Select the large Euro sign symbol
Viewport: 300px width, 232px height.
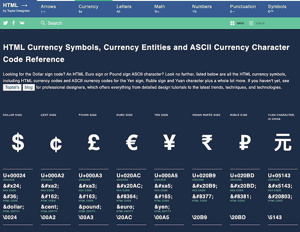tap(132, 142)
